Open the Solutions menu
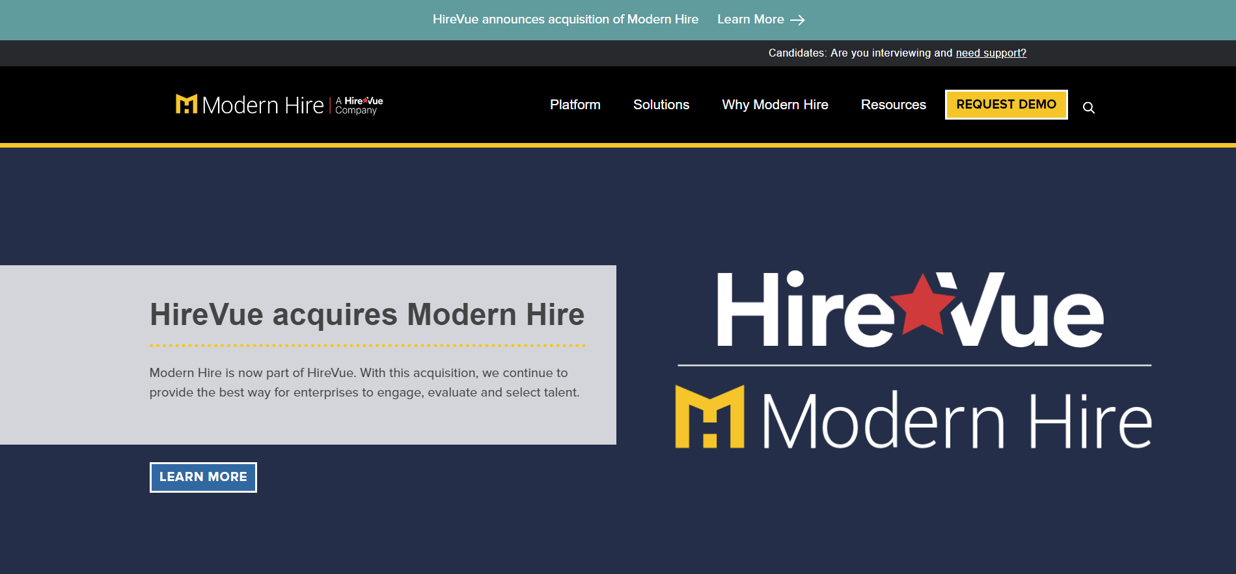The width and height of the screenshot is (1236, 574). click(x=661, y=105)
